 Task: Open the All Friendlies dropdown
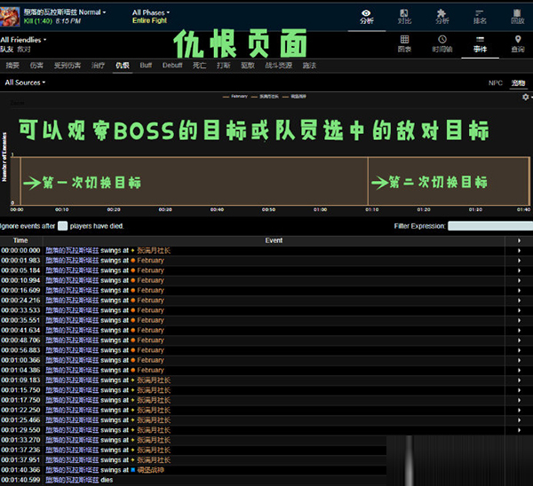(x=24, y=41)
